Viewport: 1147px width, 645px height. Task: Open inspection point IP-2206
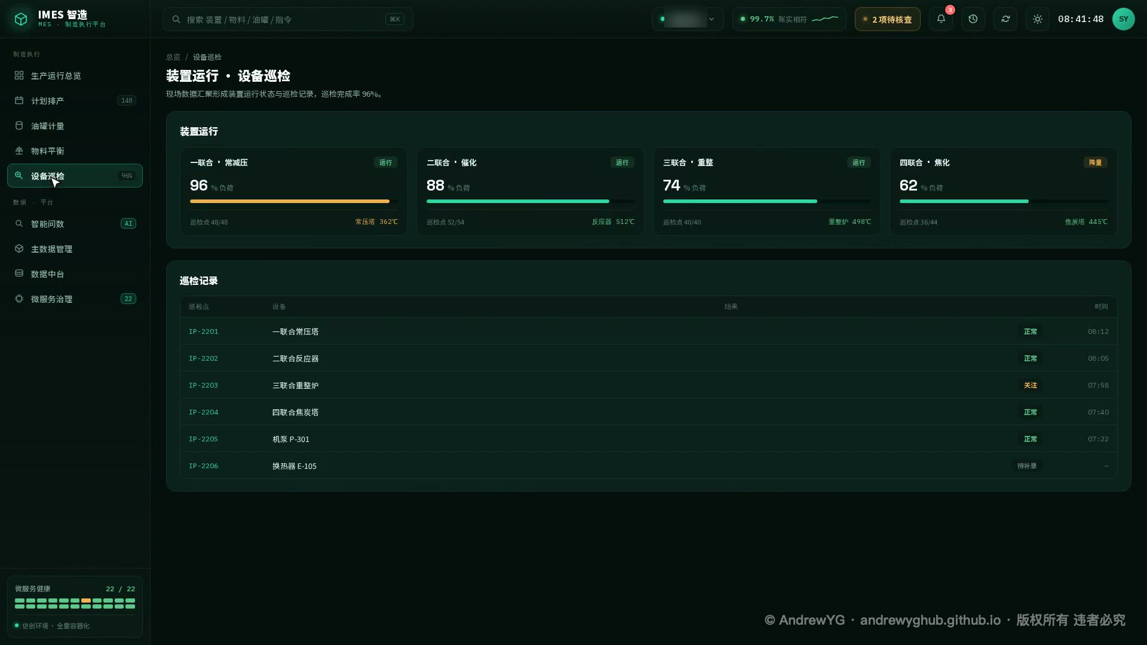pyautogui.click(x=203, y=466)
